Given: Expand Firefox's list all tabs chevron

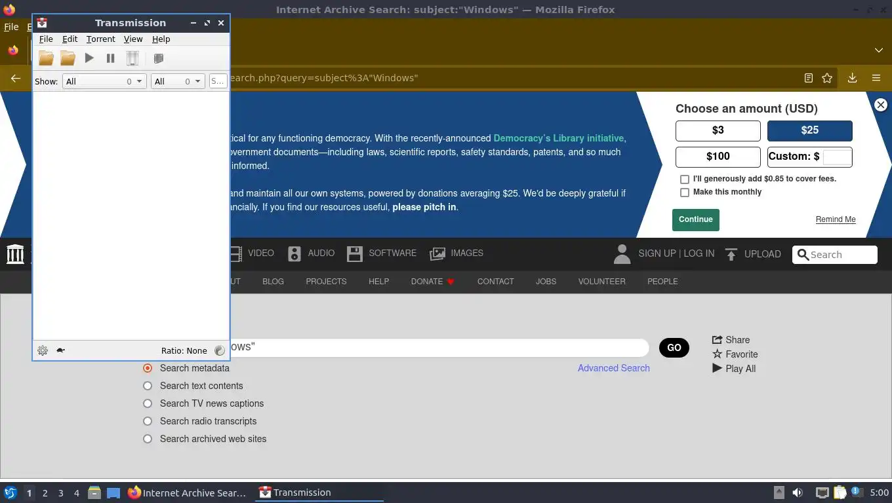Looking at the screenshot, I should pyautogui.click(x=878, y=50).
